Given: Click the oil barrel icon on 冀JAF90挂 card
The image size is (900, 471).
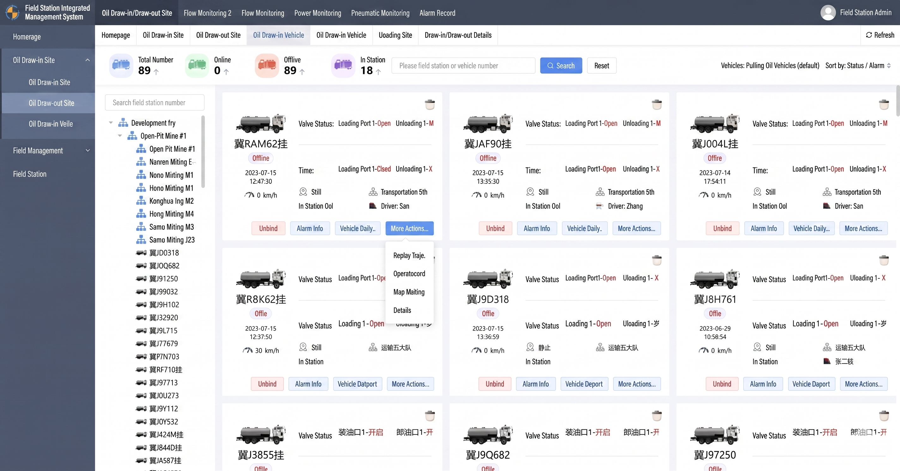Looking at the screenshot, I should [x=657, y=104].
